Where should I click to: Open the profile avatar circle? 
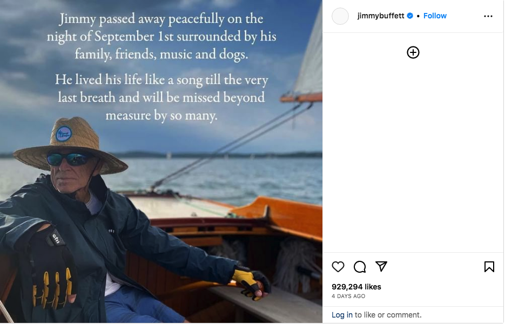point(340,16)
